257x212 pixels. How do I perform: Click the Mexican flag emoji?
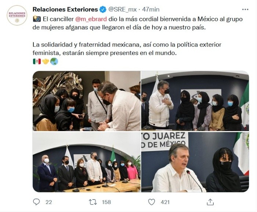coord(37,62)
